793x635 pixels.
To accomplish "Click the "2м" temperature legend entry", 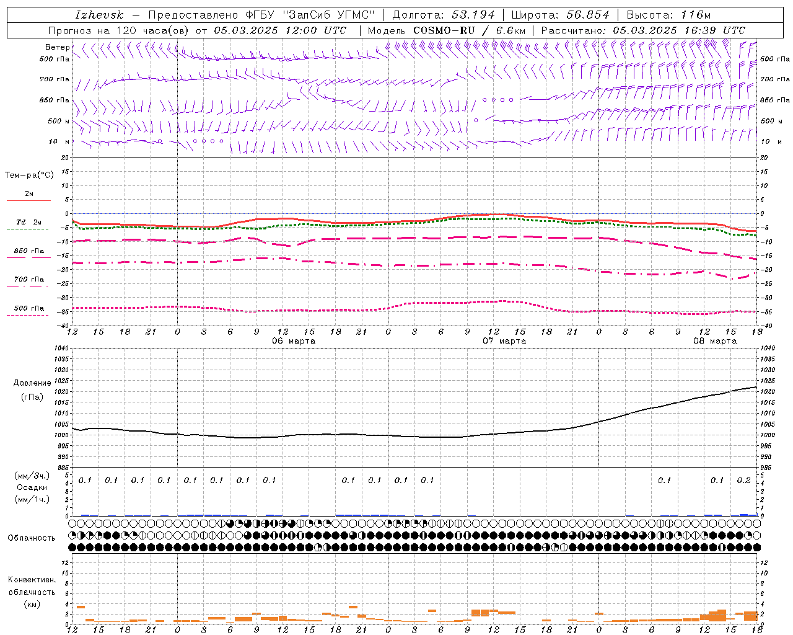I will [29, 193].
